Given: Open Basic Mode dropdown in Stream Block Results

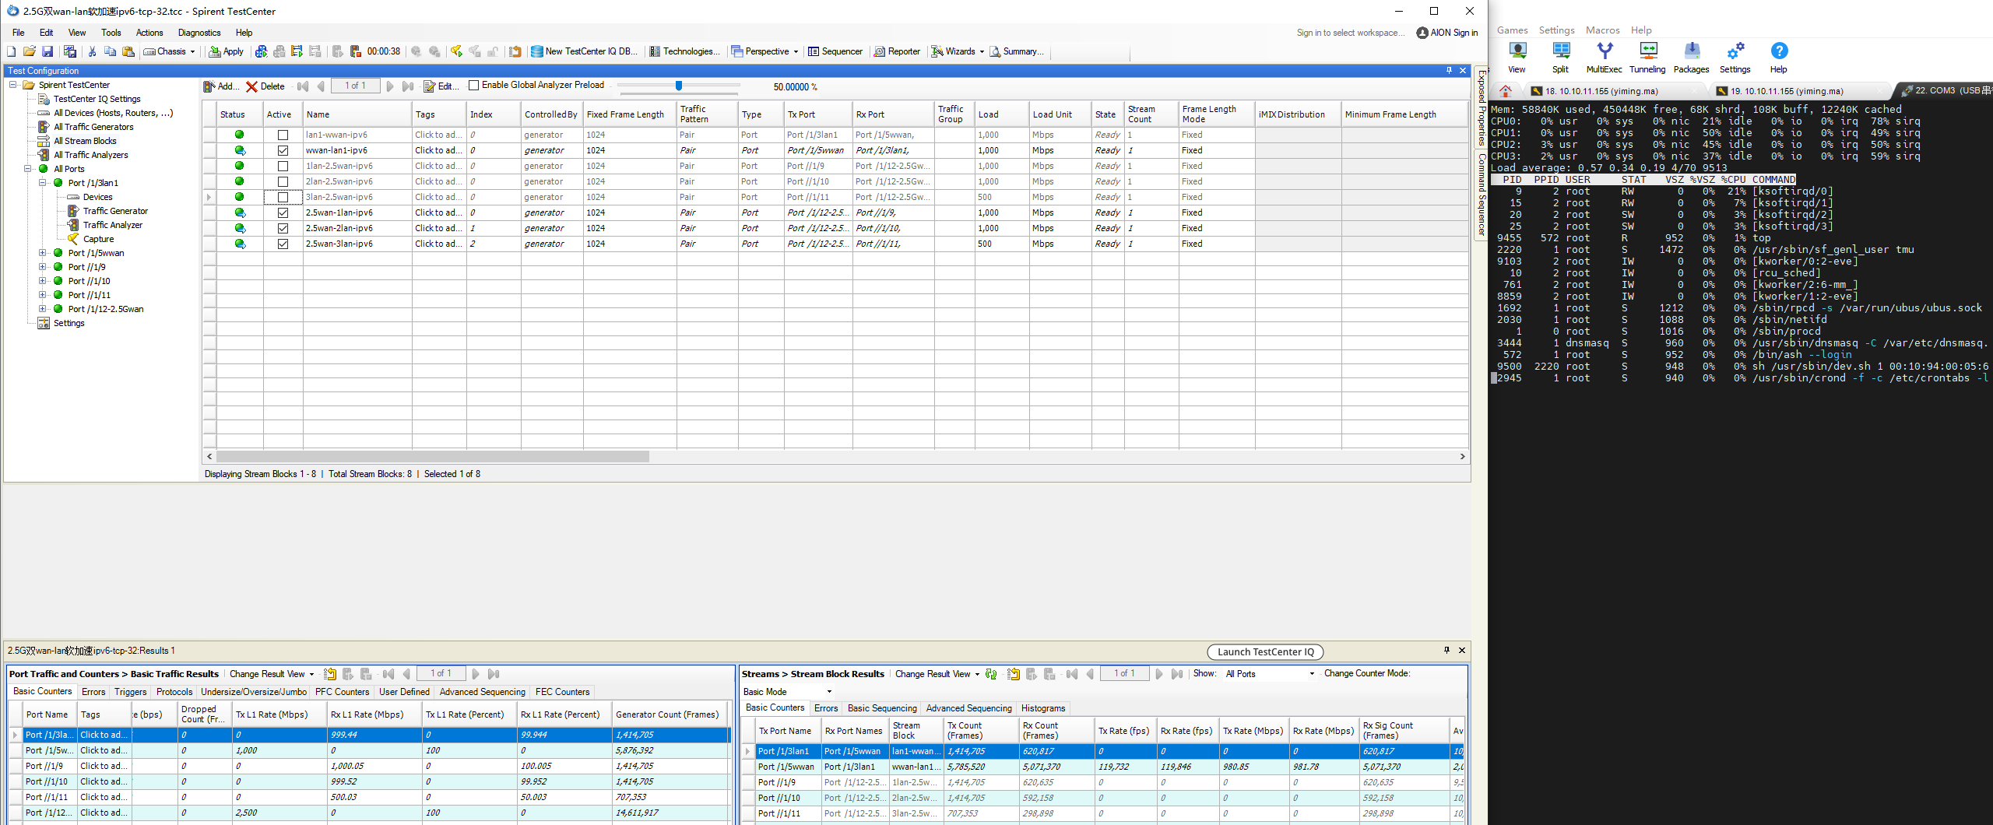Looking at the screenshot, I should (x=788, y=692).
